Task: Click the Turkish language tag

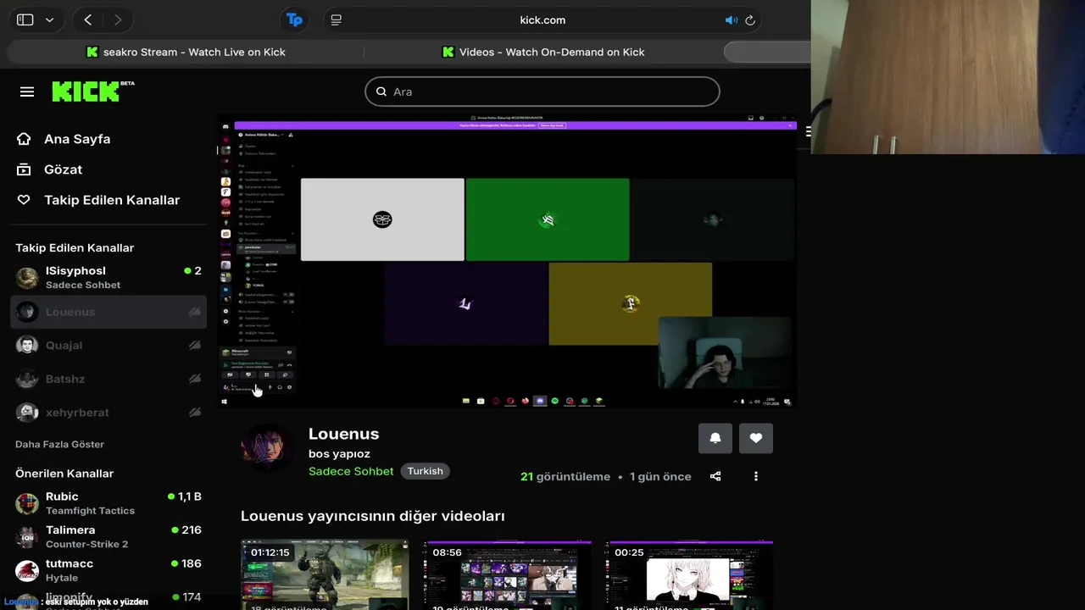Action: point(426,471)
